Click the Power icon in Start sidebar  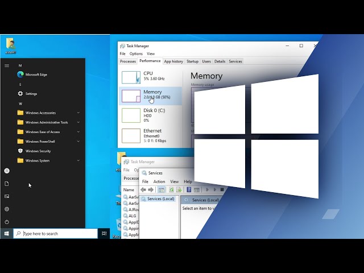coord(7,222)
